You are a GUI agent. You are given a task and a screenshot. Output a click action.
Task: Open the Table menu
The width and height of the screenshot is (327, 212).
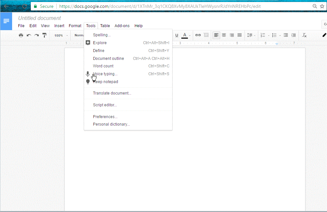point(105,26)
